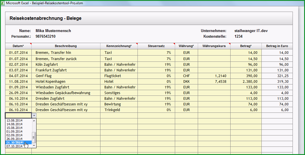The height and width of the screenshot is (155, 305).
Task: Select the 7% Steuersatz of Bremen, Transfer hin
Action: point(156,53)
